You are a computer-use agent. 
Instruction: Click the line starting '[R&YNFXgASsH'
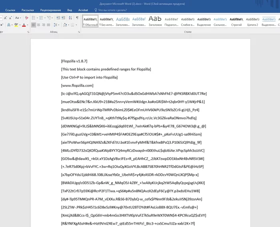(x=128, y=223)
